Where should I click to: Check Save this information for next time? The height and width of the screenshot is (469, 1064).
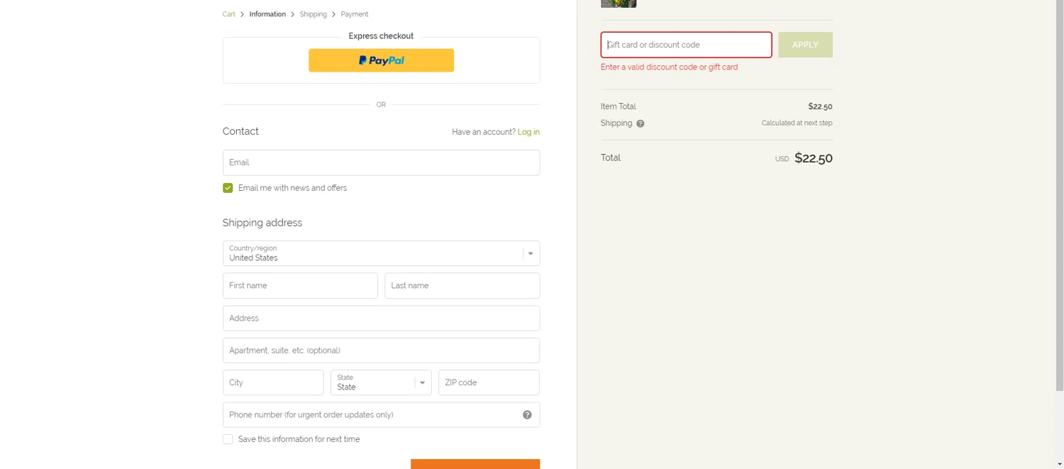pyautogui.click(x=228, y=439)
